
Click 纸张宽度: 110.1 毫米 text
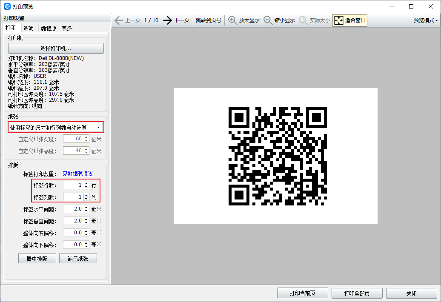pyautogui.click(x=34, y=82)
